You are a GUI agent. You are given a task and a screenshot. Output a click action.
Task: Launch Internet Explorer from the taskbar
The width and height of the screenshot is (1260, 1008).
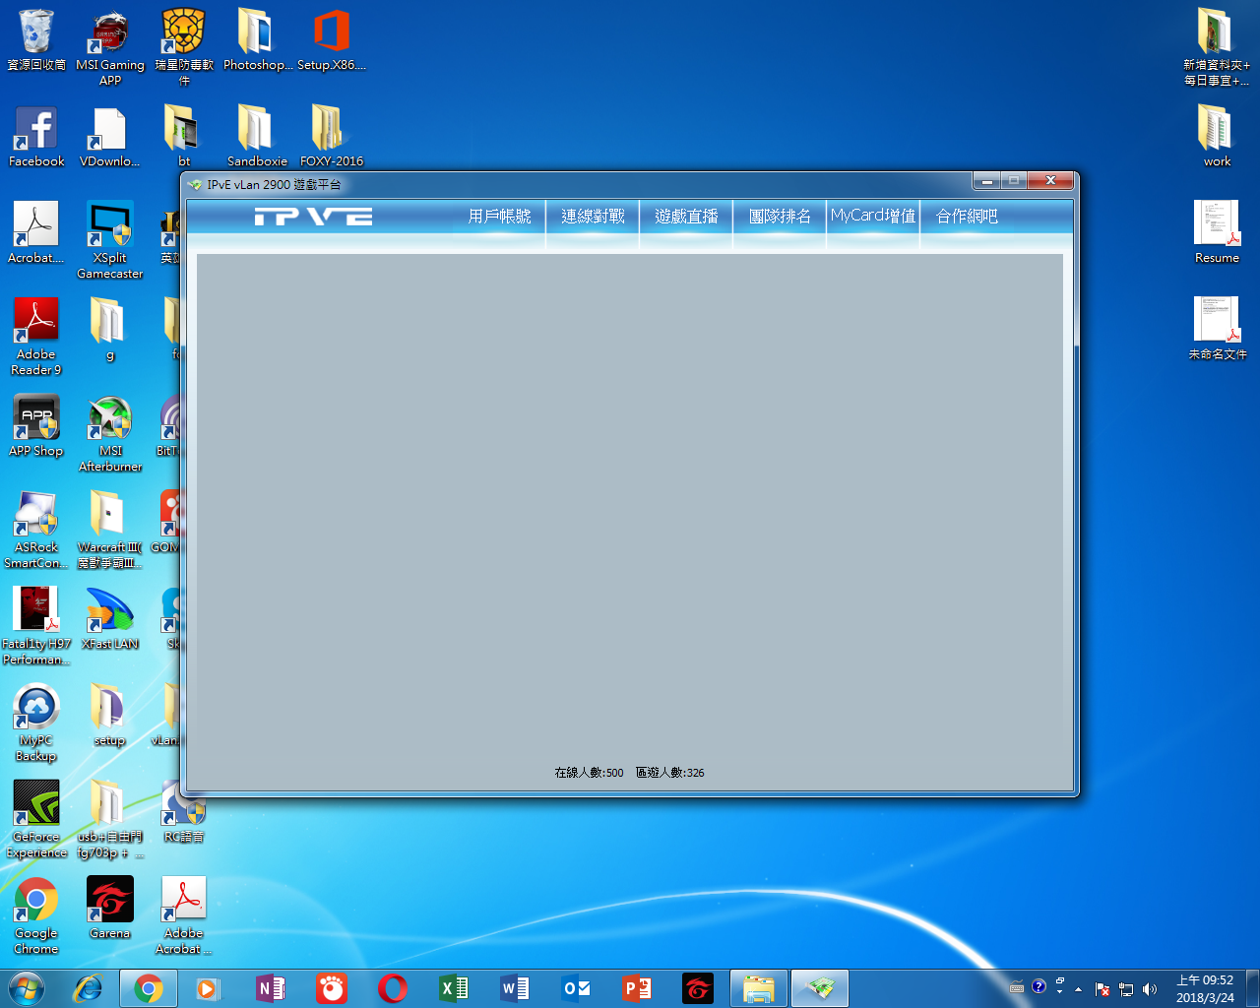(x=88, y=988)
